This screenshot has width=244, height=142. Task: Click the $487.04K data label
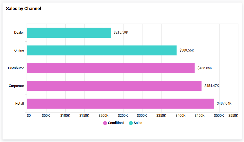(224, 103)
